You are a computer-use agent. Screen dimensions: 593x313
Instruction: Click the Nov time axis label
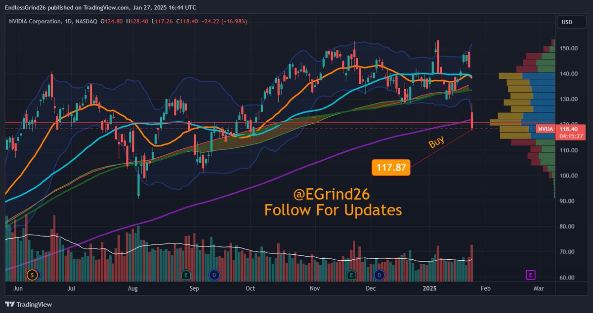[315, 288]
